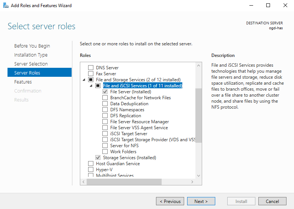Check the Work Folders checkbox
Screen dimensions: 294x209
click(105, 152)
